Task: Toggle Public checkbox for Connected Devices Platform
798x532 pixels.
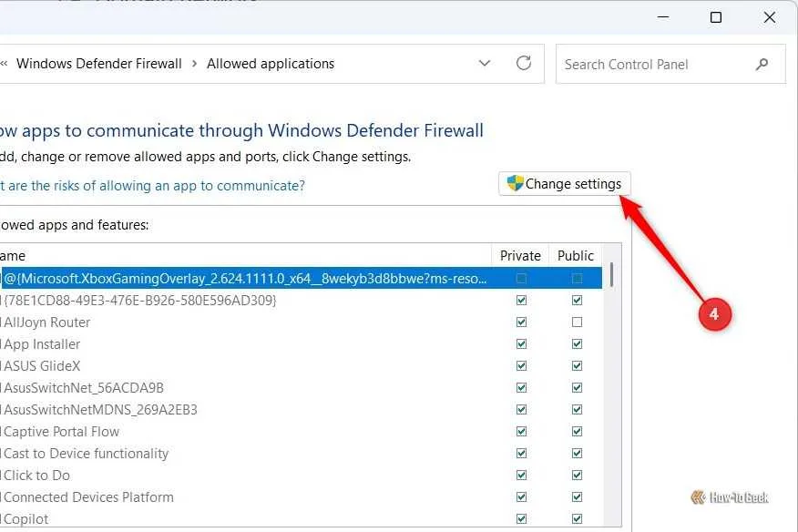Action: (x=577, y=497)
